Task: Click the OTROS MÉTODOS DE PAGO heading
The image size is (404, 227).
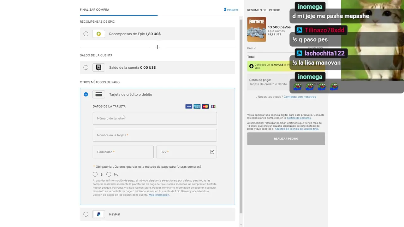Action: pyautogui.click(x=100, y=82)
